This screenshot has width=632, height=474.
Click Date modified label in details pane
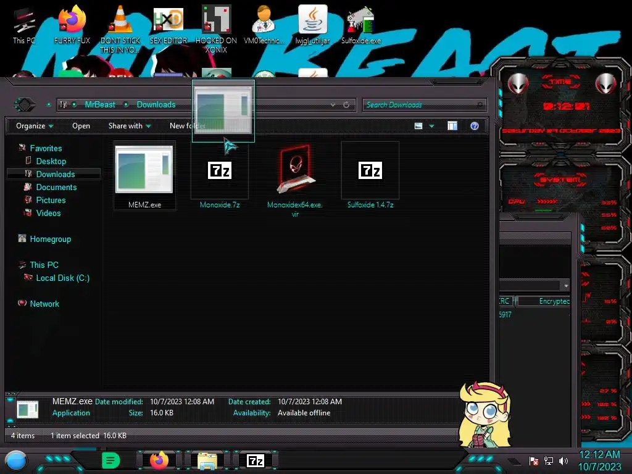click(x=119, y=401)
